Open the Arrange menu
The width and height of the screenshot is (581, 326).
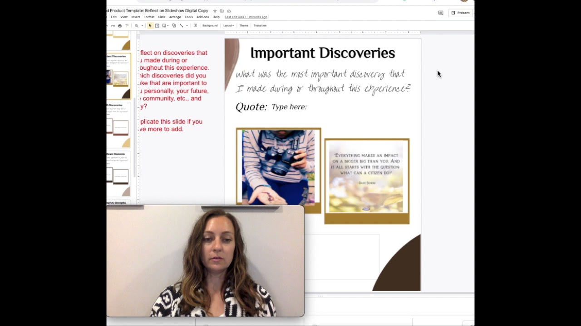(x=175, y=17)
